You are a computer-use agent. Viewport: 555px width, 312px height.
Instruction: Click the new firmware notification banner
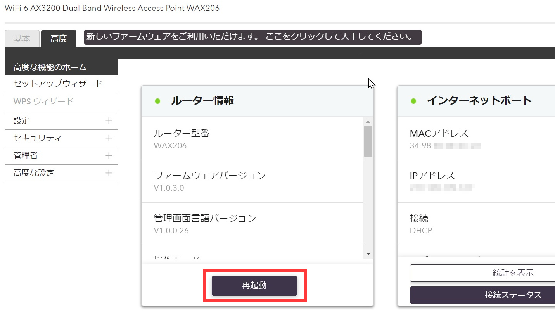click(x=252, y=37)
